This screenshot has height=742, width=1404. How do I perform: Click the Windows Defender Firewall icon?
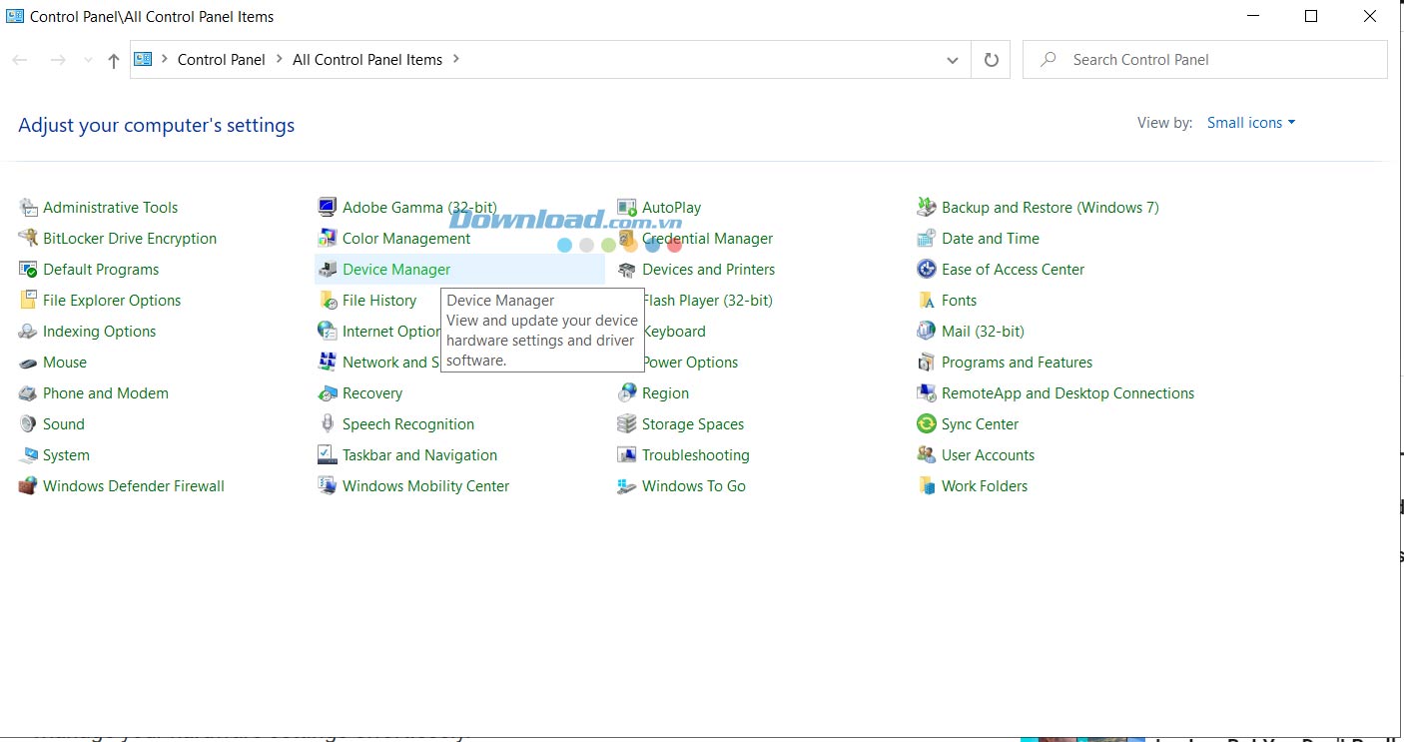coord(28,486)
